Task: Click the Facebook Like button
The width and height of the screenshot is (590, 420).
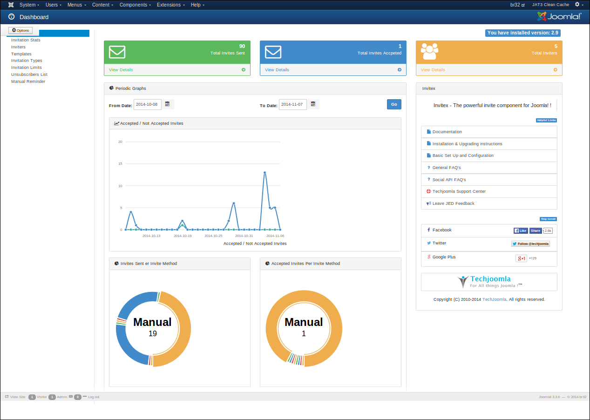Action: (x=520, y=230)
